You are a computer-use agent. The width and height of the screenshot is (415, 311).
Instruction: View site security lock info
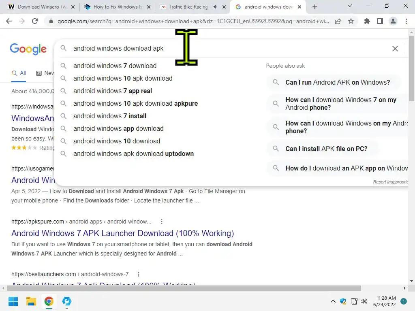coord(51,21)
